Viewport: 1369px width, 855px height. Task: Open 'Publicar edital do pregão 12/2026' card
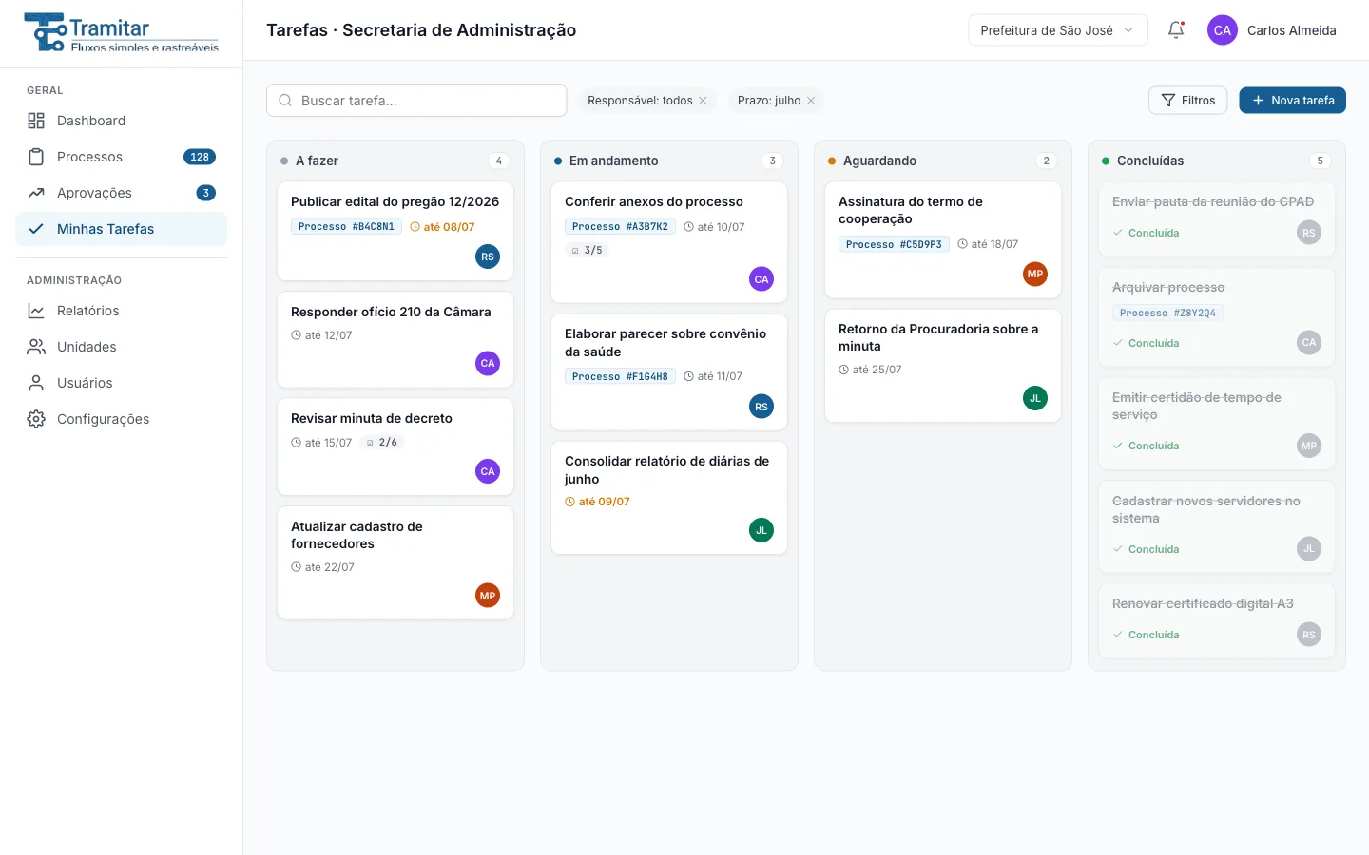coord(395,232)
